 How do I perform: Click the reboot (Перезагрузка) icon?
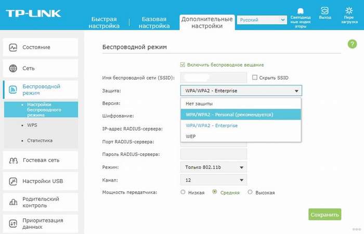[348, 10]
